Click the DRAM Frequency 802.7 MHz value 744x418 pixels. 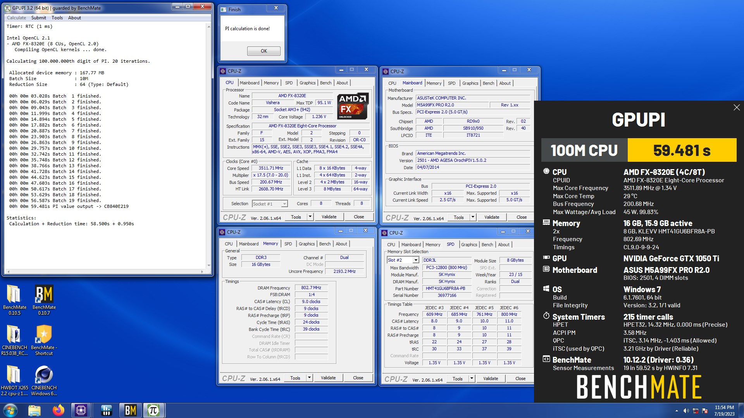(x=311, y=288)
